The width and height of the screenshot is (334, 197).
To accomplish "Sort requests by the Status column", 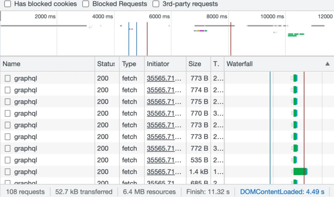I will tap(106, 64).
